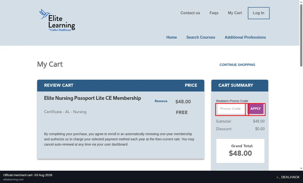Image resolution: width=303 pixels, height=183 pixels.
Task: Click the FREE certificate price
Action: tap(182, 113)
